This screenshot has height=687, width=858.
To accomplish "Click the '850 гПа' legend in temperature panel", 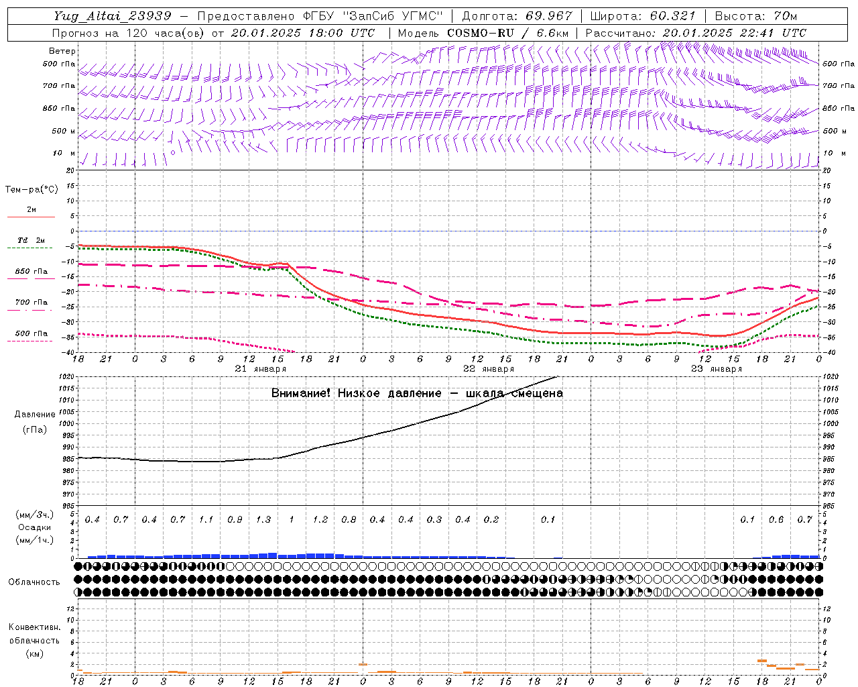I will [31, 272].
